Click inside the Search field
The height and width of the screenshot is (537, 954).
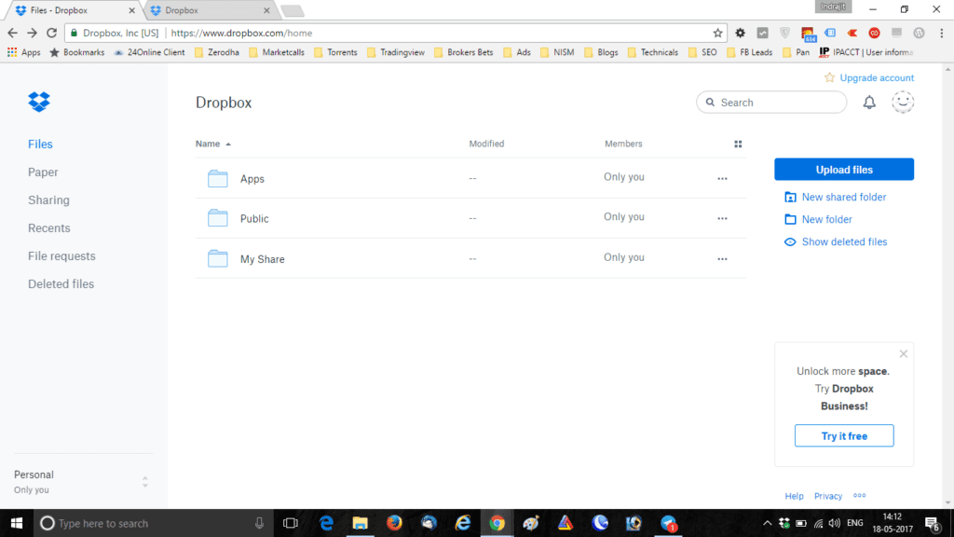click(x=770, y=103)
